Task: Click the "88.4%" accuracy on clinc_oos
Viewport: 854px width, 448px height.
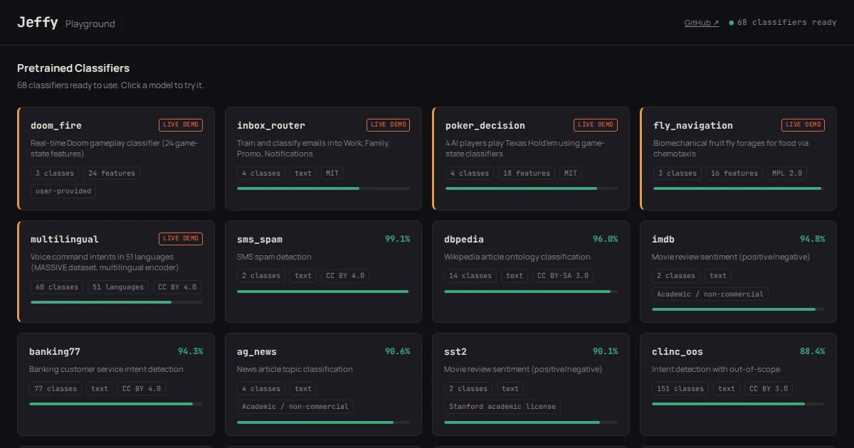Action: (813, 351)
